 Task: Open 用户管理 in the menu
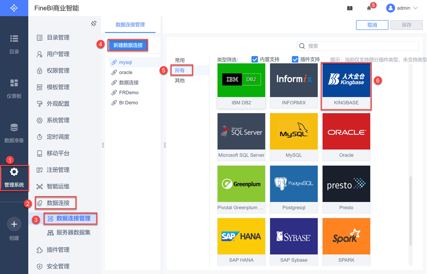coord(58,54)
